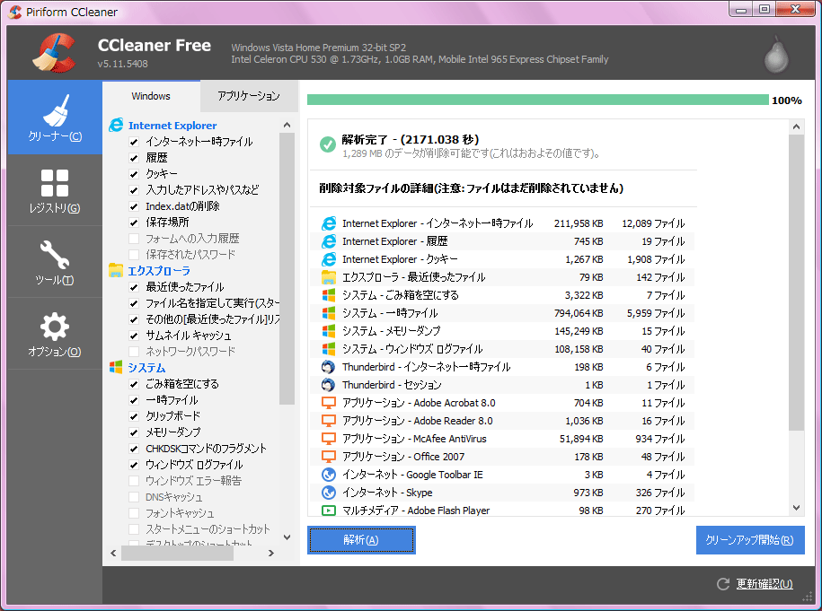Click IE icon for Internet Explorer - クッキー result
This screenshot has width=822, height=611.
click(329, 259)
